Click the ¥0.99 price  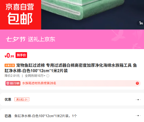[9, 55]
